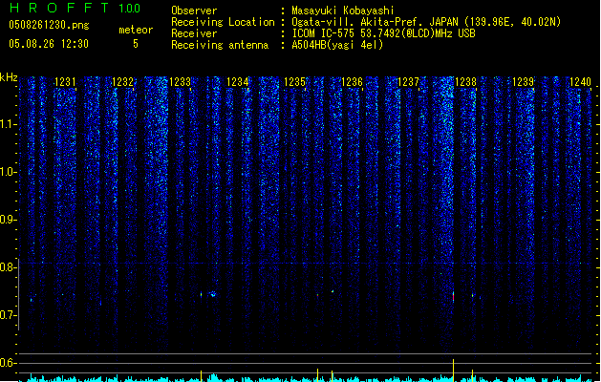Viewport: 601px width, 382px height.
Task: Click the 'meteor' count label
Action: click(x=136, y=30)
